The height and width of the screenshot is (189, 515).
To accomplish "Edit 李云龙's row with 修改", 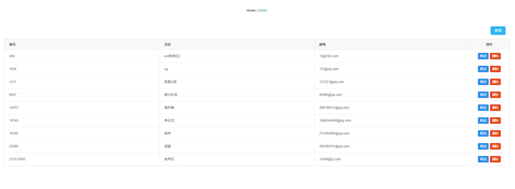I will 483,120.
